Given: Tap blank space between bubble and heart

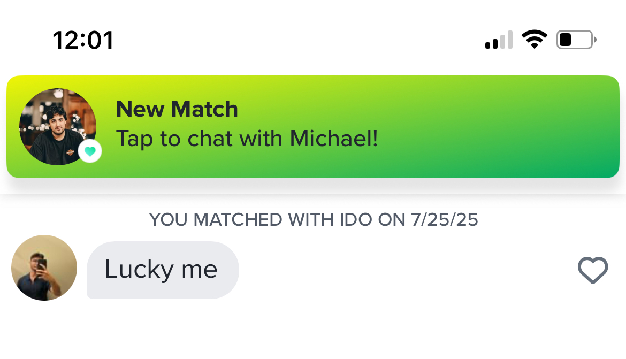Looking at the screenshot, I should click(x=407, y=270).
